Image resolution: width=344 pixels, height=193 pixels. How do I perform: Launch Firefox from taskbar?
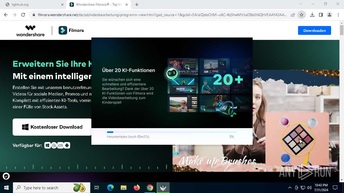137,188
